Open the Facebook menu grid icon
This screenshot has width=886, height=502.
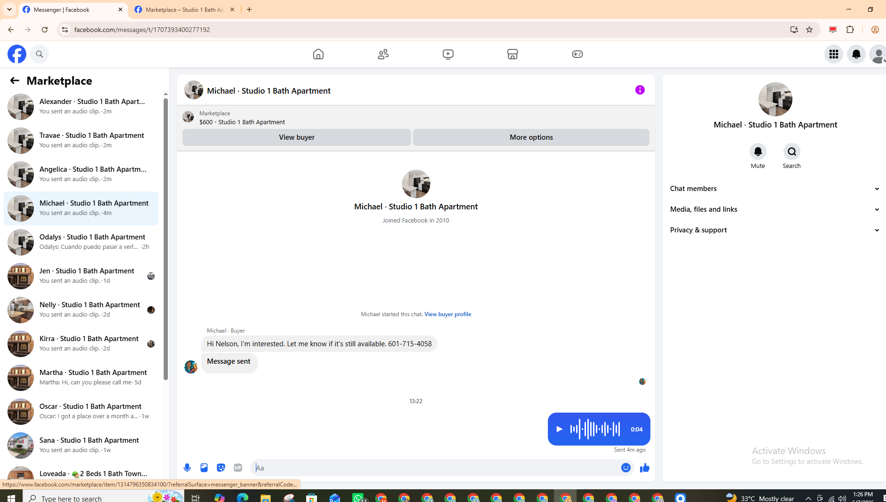tap(834, 54)
